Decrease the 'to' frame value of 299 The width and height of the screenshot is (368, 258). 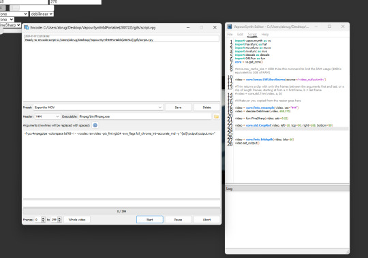59,221
